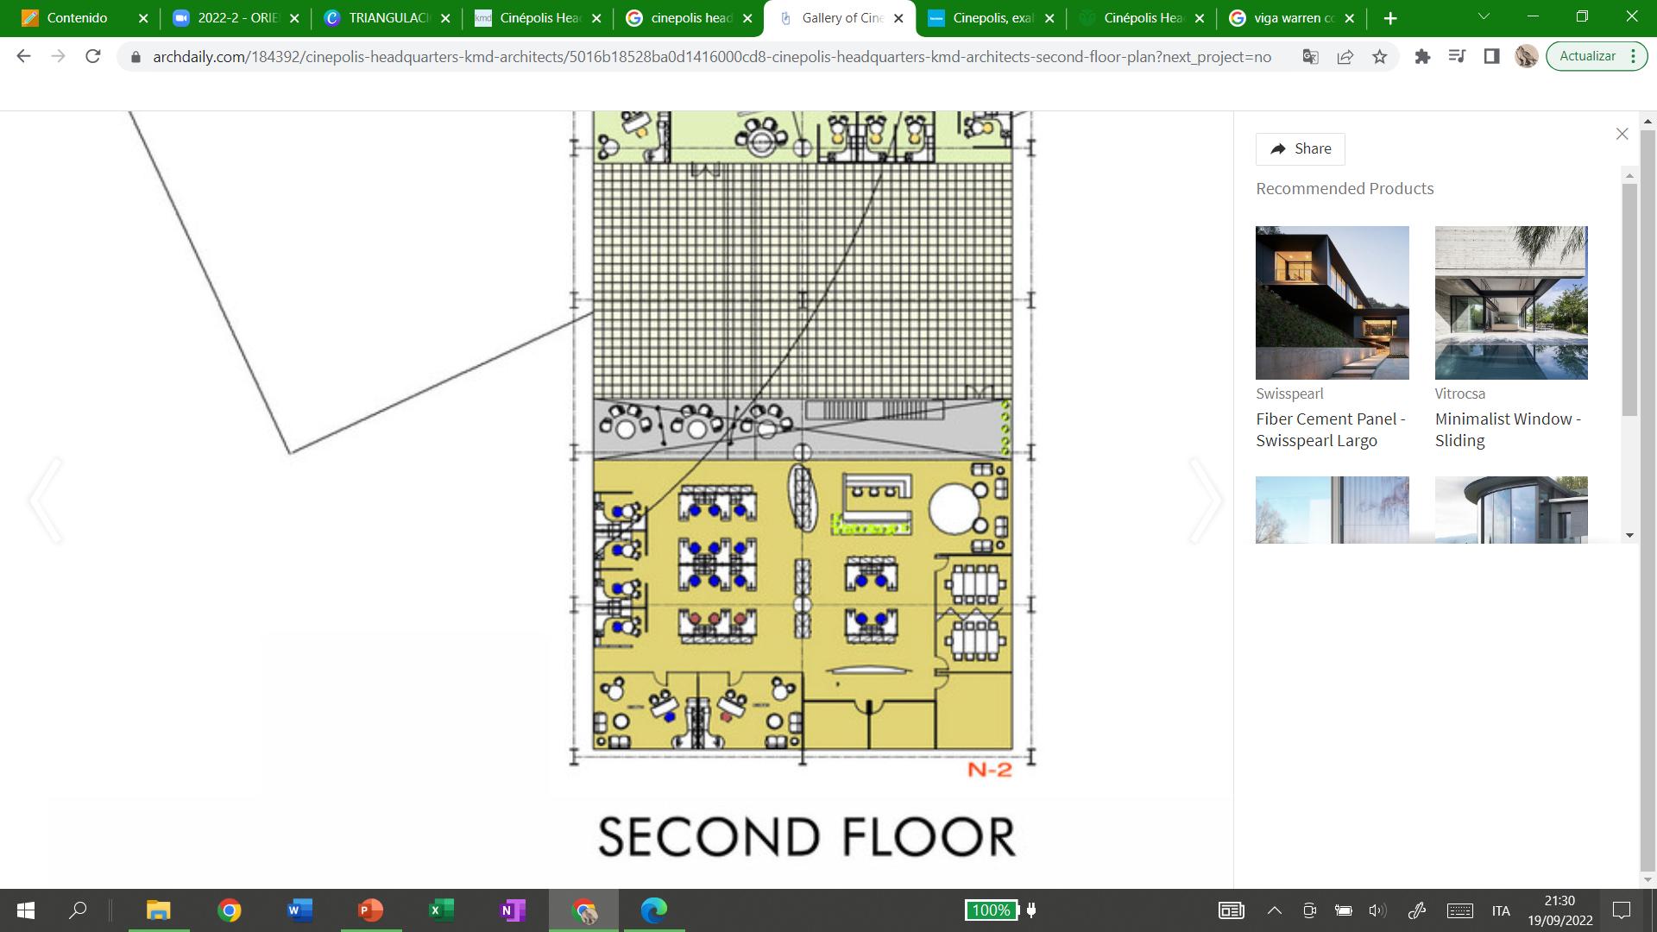
Task: Switch to the TRIANGULACI tab
Action: coord(388,18)
